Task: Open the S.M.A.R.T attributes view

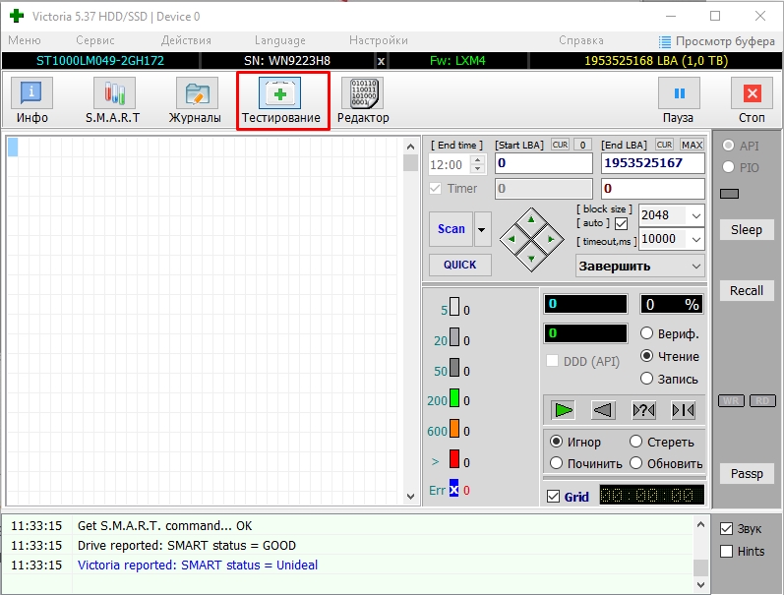Action: pos(113,99)
